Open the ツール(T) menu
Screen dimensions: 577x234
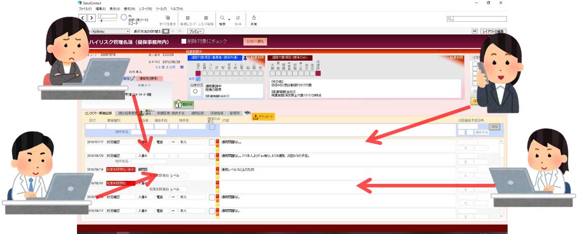(161, 9)
